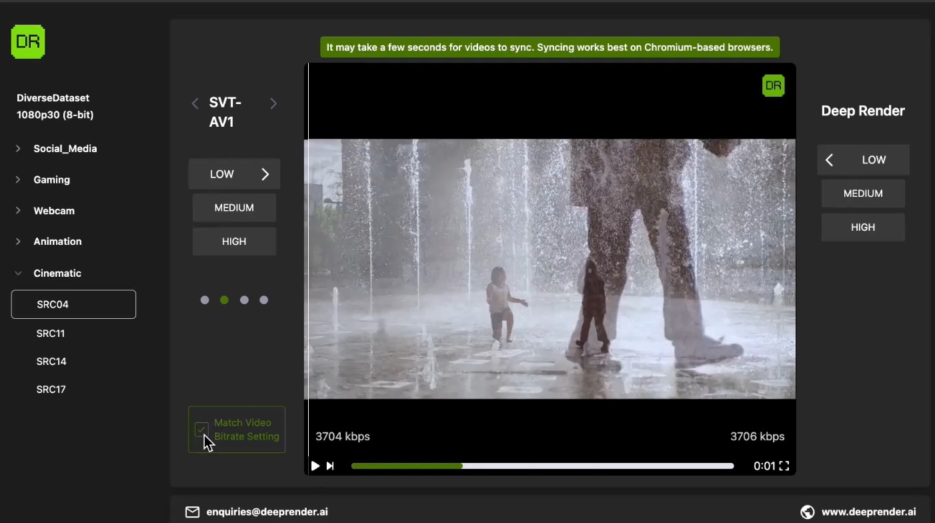Click the SVT-AV1 codec title
Screen dimensions: 935x523
click(x=225, y=112)
